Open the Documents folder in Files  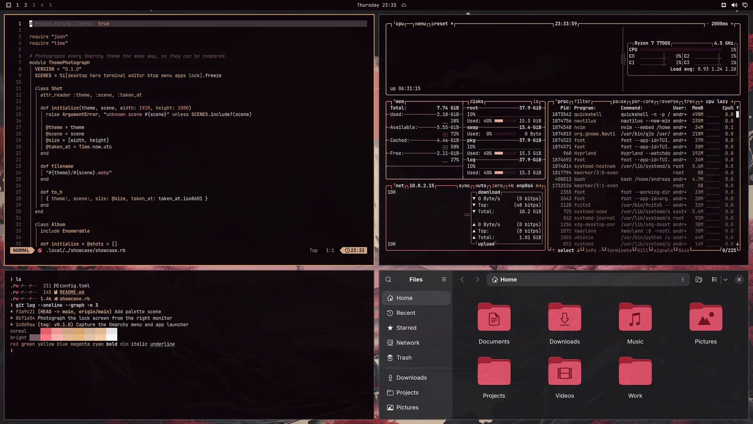pos(494,324)
